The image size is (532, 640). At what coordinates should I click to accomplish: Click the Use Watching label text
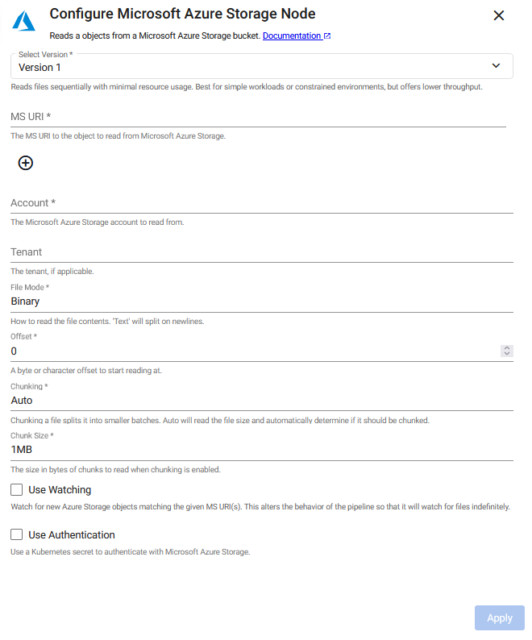(x=60, y=489)
